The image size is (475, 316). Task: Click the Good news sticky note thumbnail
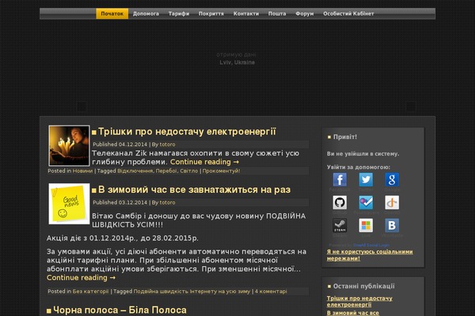pyautogui.click(x=69, y=204)
